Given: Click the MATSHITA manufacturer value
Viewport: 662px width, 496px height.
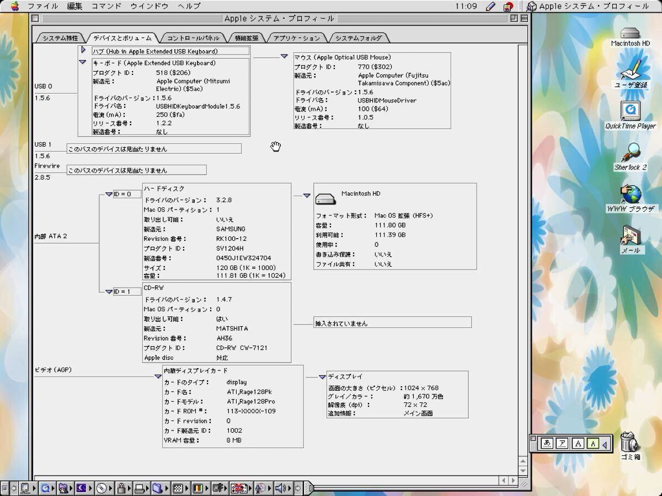Looking at the screenshot, I should pos(232,328).
